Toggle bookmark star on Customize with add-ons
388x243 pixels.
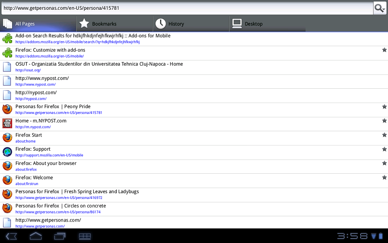384,50
